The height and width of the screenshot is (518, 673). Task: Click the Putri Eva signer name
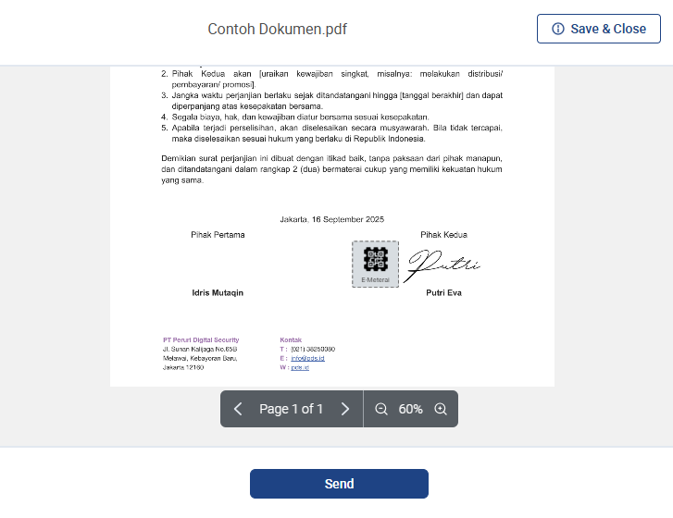pyautogui.click(x=443, y=292)
